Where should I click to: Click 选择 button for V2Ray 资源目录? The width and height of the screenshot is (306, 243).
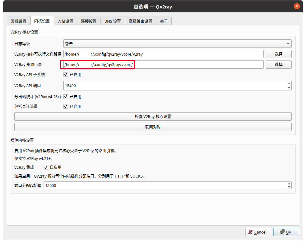click(278, 65)
